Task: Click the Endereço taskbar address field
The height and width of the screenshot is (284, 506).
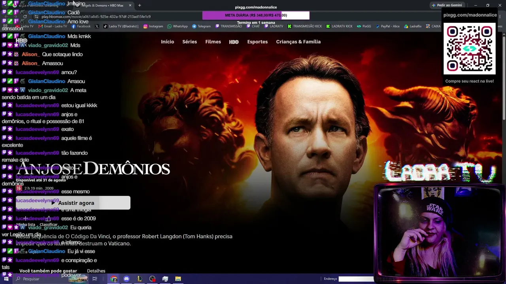Action: pyautogui.click(x=356, y=279)
